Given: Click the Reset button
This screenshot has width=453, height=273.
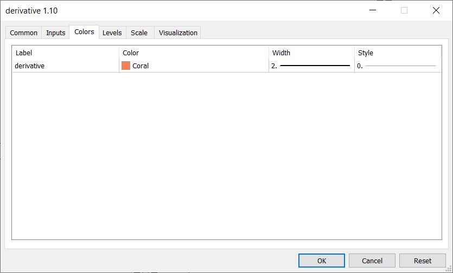Looking at the screenshot, I should coord(423,261).
